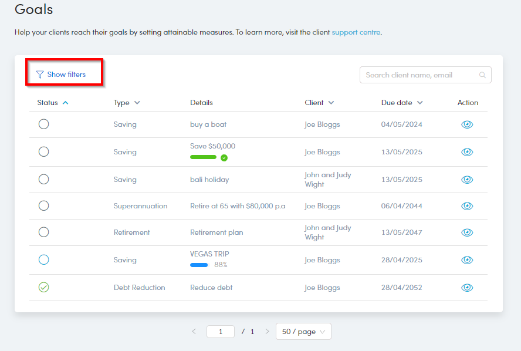
Task: Click John and Judy Wight in Retirement plan row
Action: [327, 232]
